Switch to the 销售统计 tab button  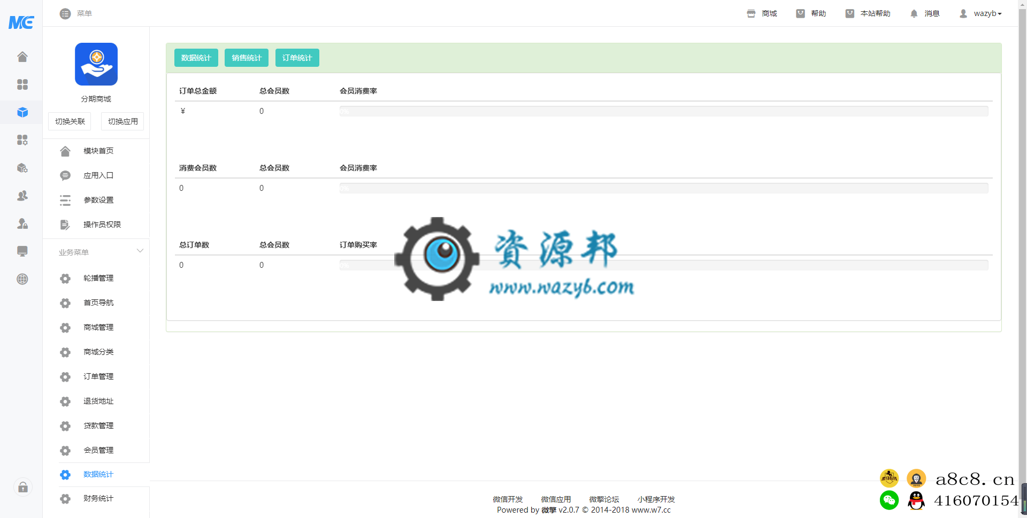(247, 58)
